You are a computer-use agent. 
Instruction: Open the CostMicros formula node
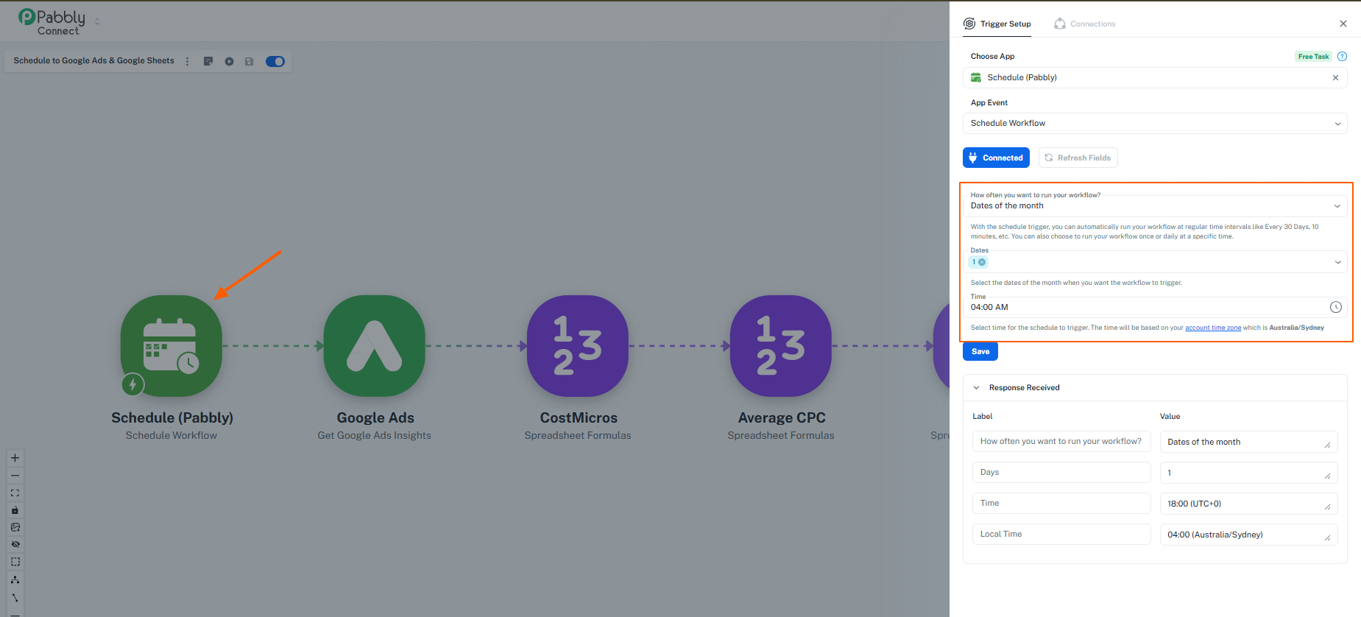pos(578,346)
